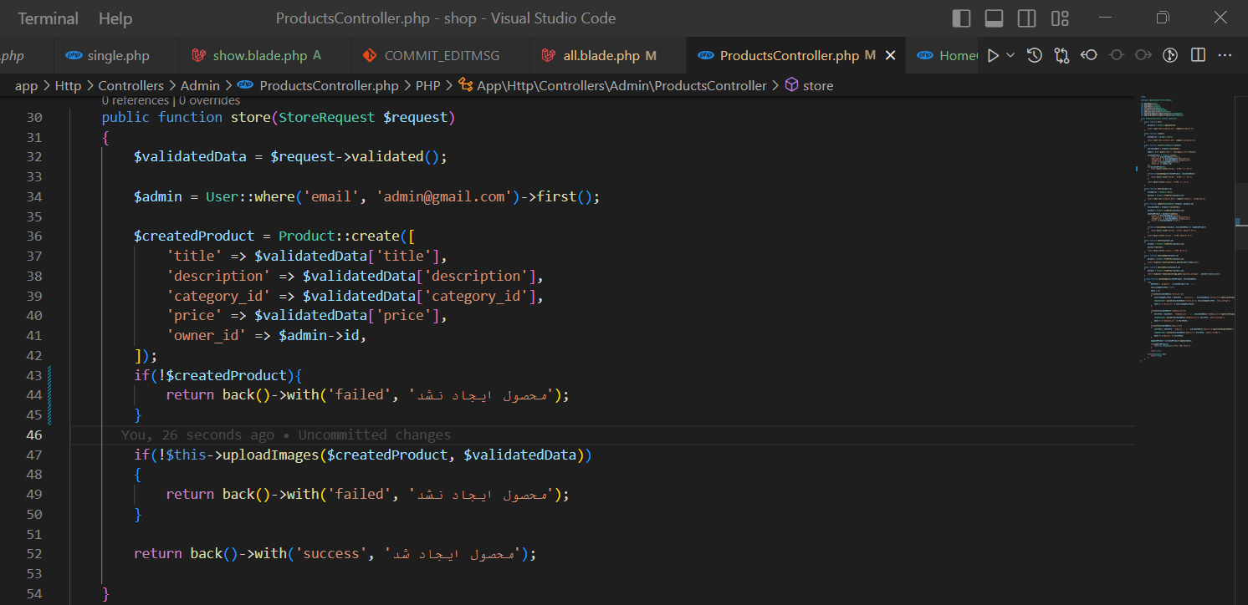The width and height of the screenshot is (1248, 605).
Task: Open the Terminal menu
Action: (48, 18)
